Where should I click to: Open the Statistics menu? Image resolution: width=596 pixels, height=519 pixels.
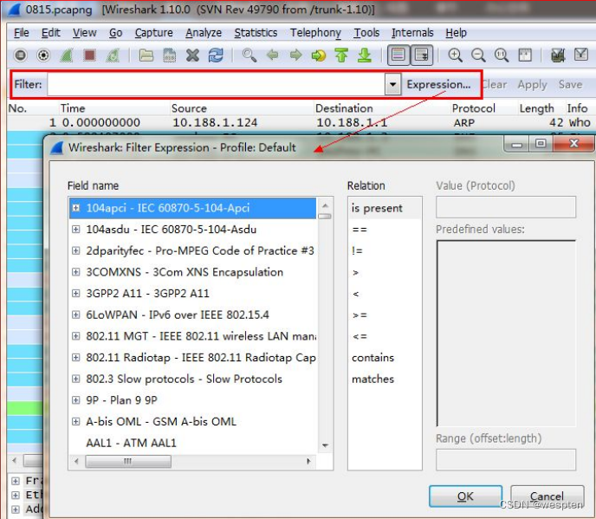[256, 33]
